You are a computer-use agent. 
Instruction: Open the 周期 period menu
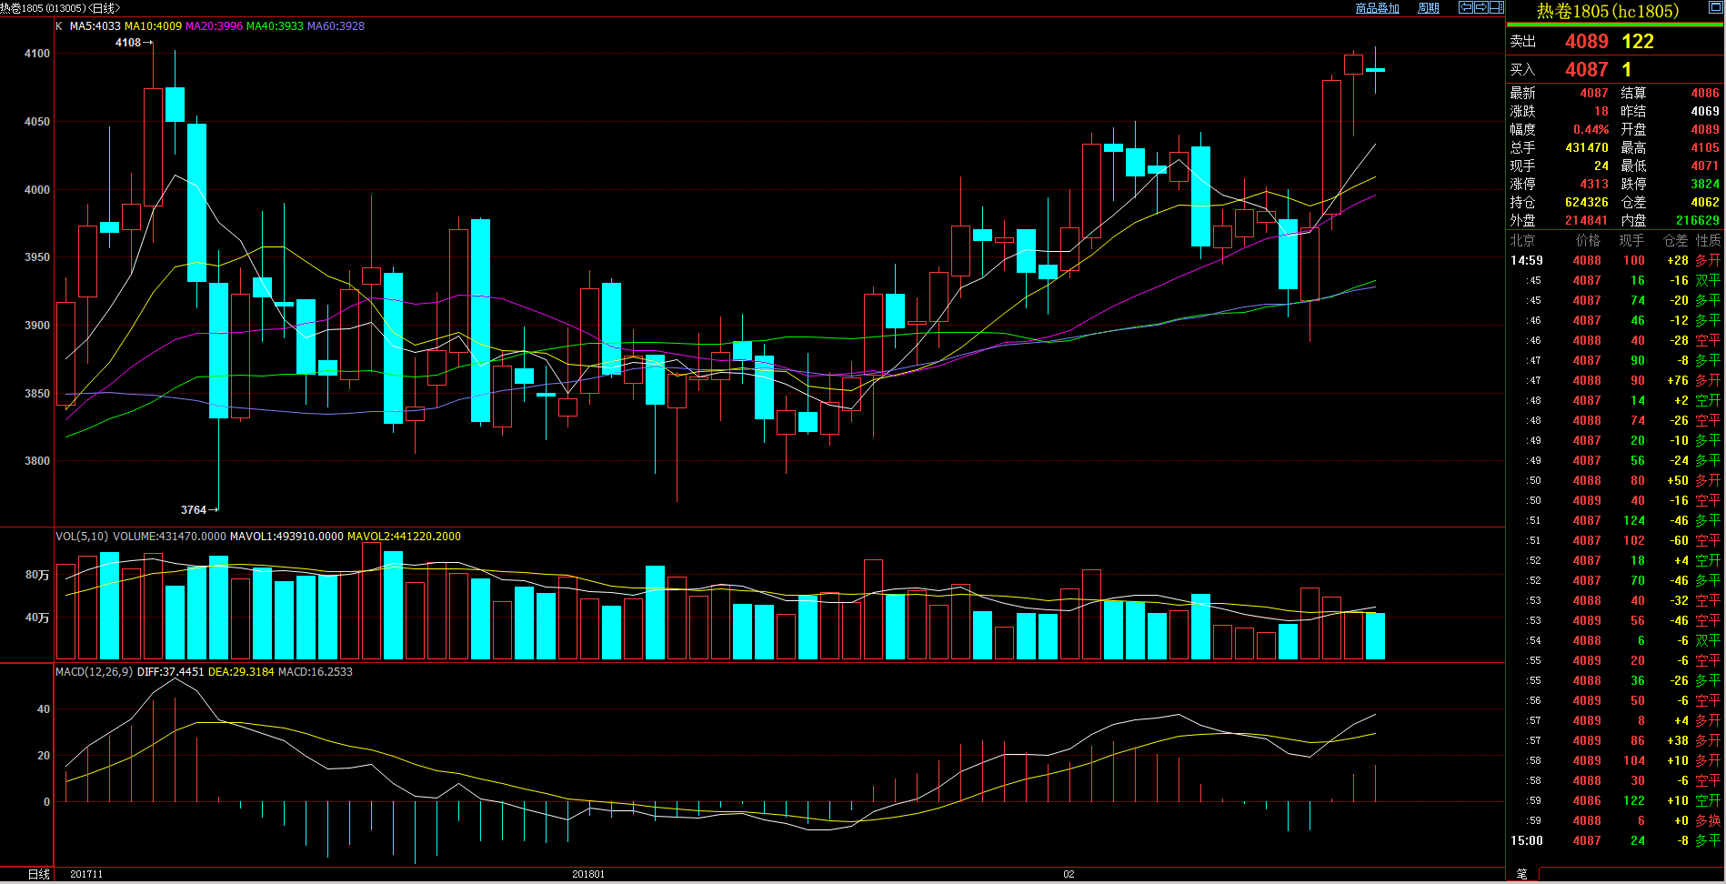(1428, 8)
